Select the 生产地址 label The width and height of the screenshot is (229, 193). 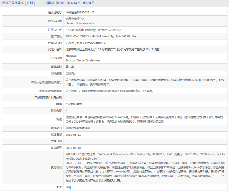pos(56,36)
